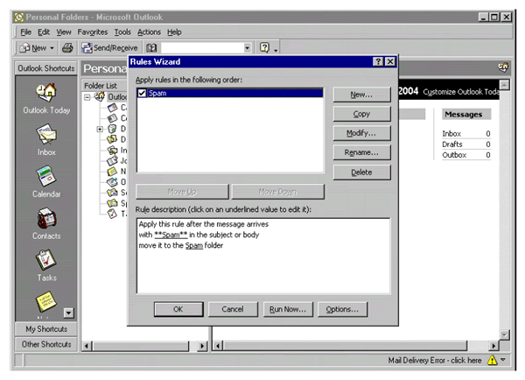Select the Deleted Items folder icon in tree
The width and height of the screenshot is (525, 380).
tap(112, 129)
